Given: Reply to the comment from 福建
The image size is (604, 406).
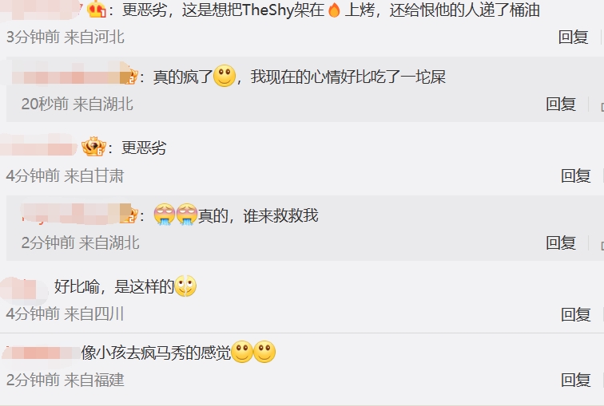Looking at the screenshot, I should [576, 380].
